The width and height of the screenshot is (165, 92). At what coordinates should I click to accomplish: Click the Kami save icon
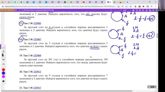[143, 10]
